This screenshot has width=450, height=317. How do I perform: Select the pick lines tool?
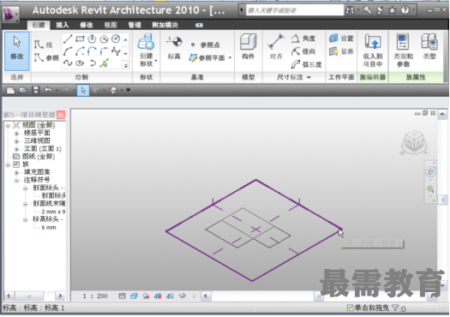click(104, 63)
